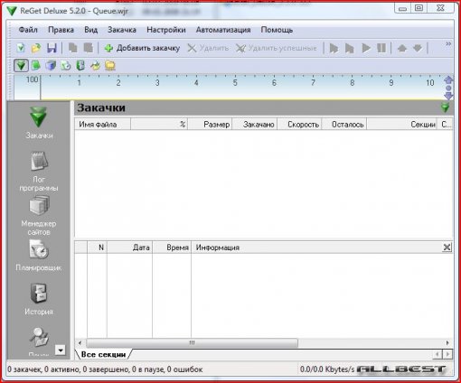Open the История sidebar icon
The width and height of the screenshot is (461, 383).
click(x=39, y=299)
